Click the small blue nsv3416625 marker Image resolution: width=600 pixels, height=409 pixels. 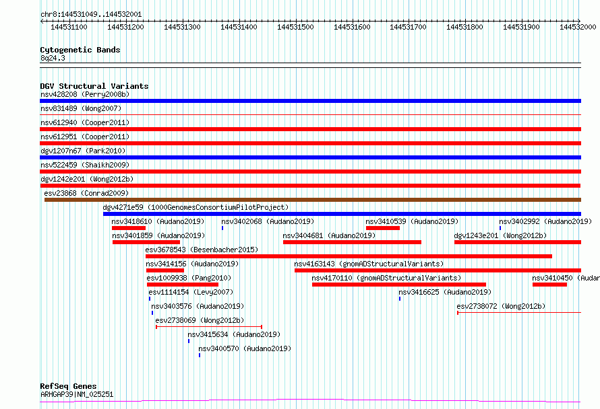click(400, 299)
